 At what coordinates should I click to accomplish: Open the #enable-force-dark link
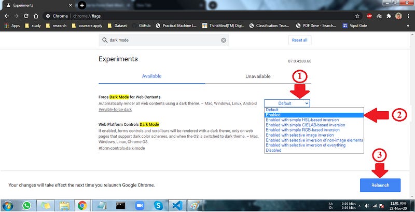(x=115, y=110)
